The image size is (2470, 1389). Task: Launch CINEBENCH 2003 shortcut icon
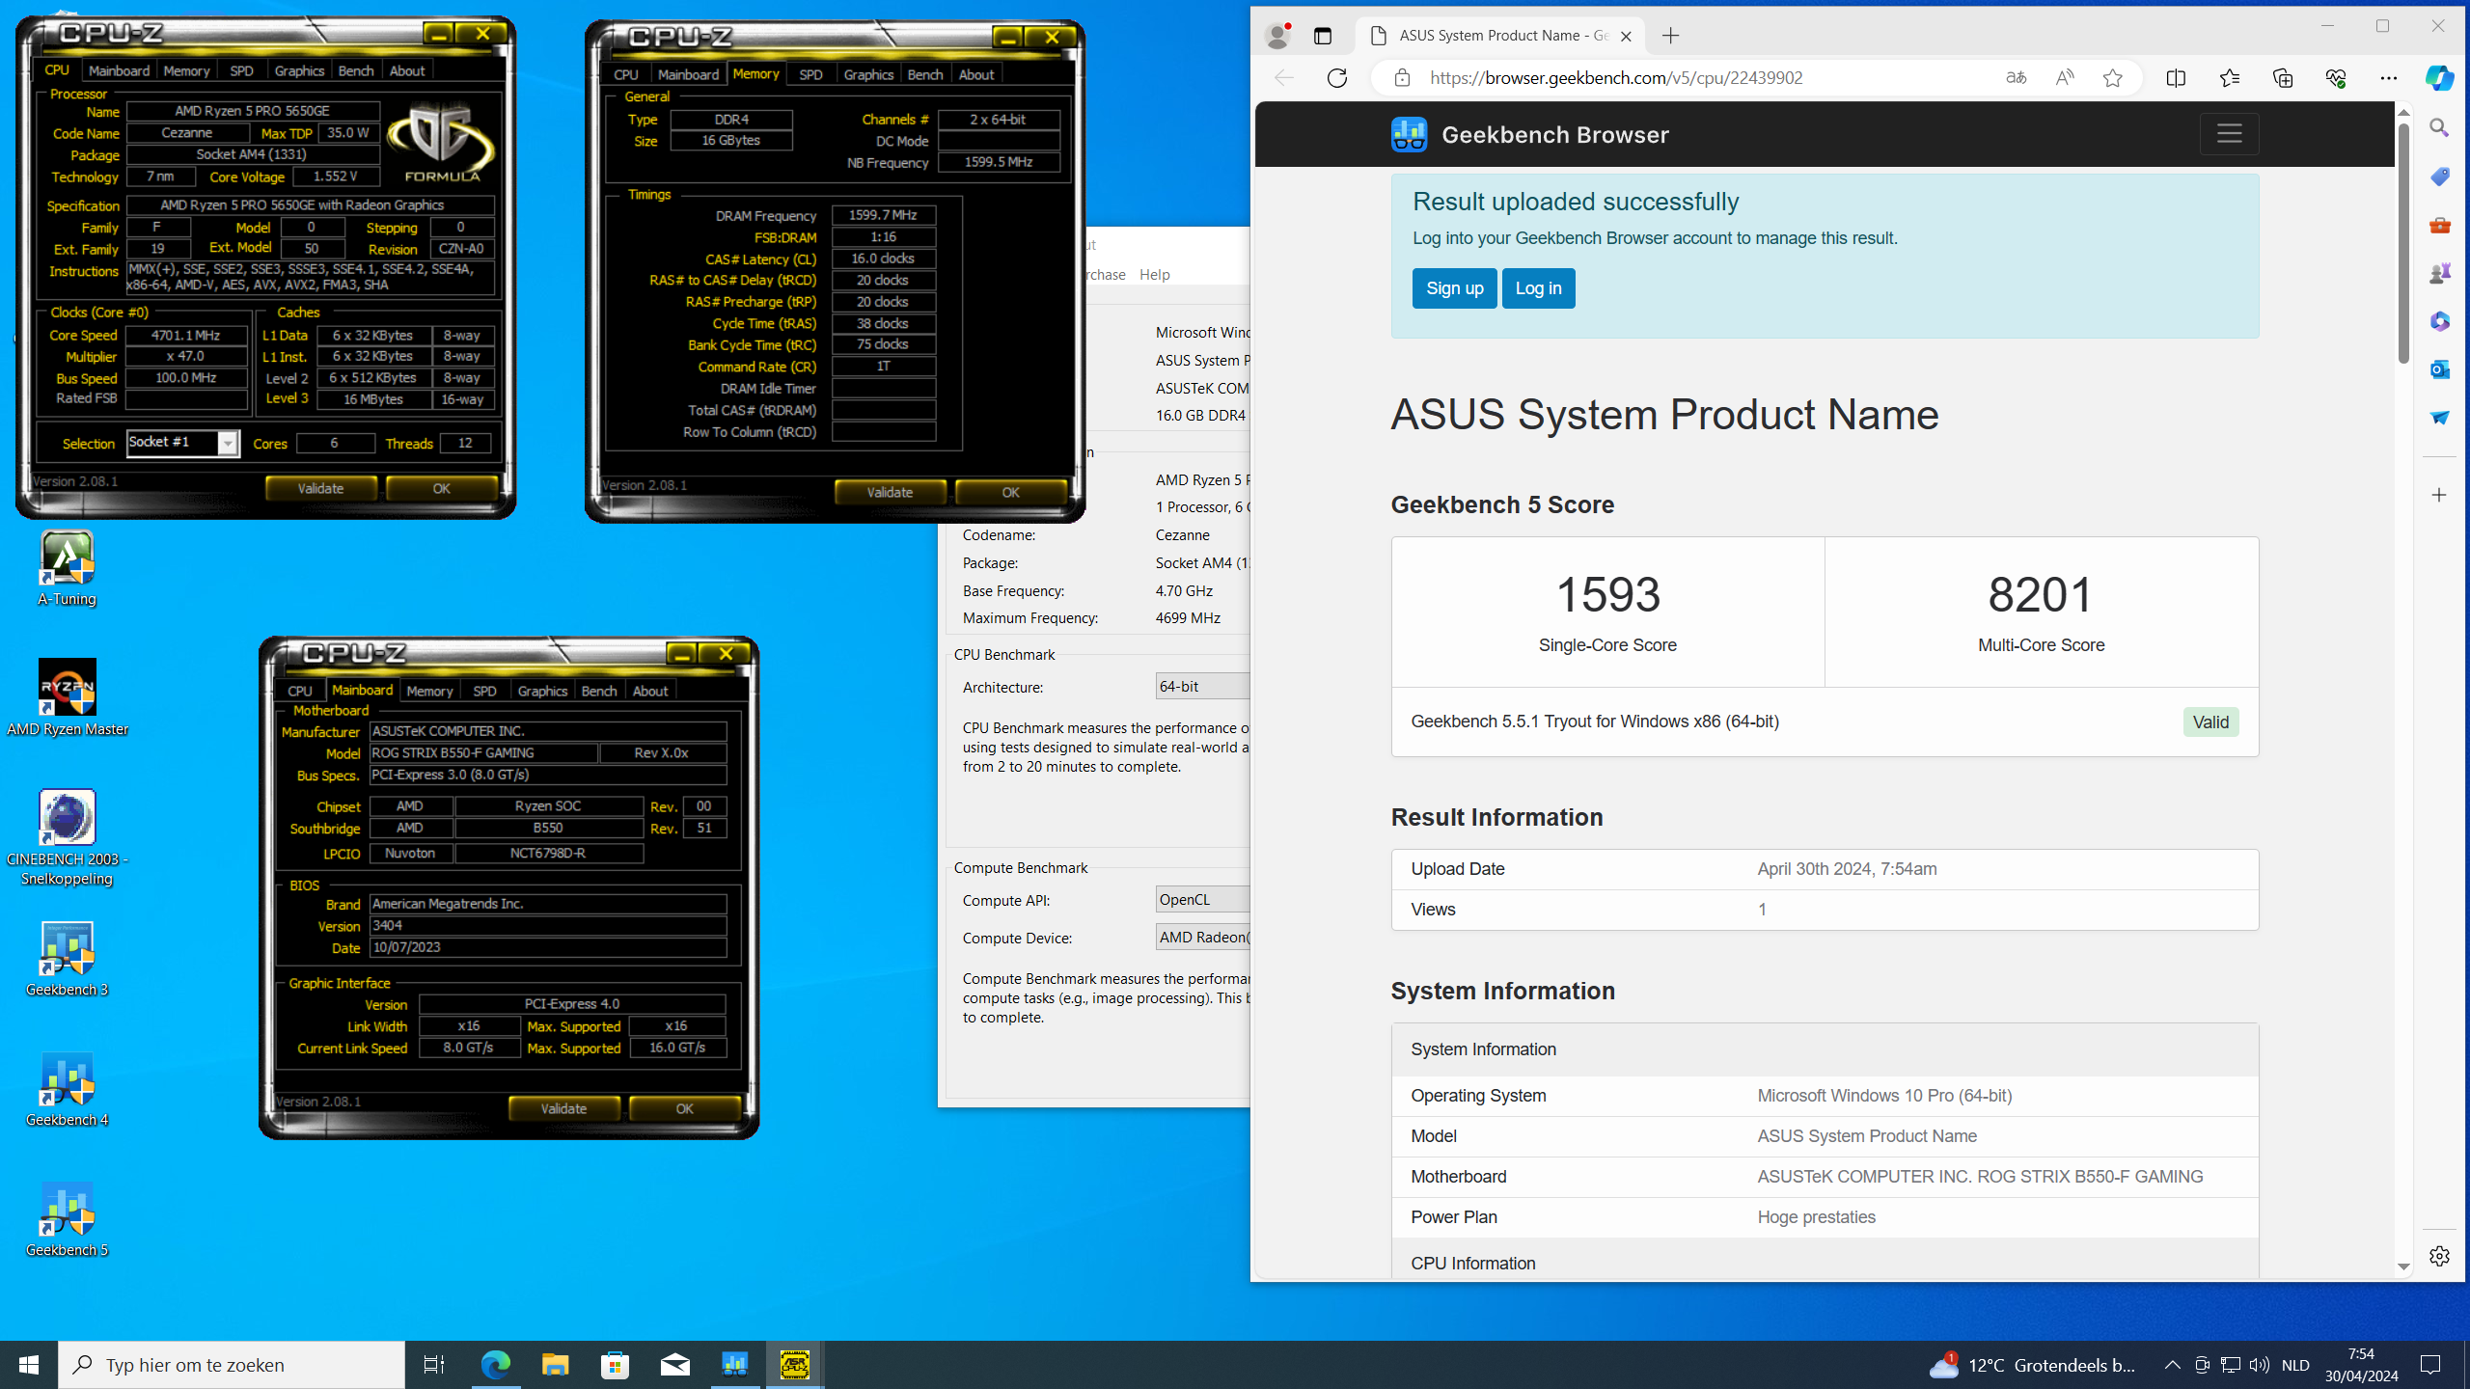tap(67, 837)
